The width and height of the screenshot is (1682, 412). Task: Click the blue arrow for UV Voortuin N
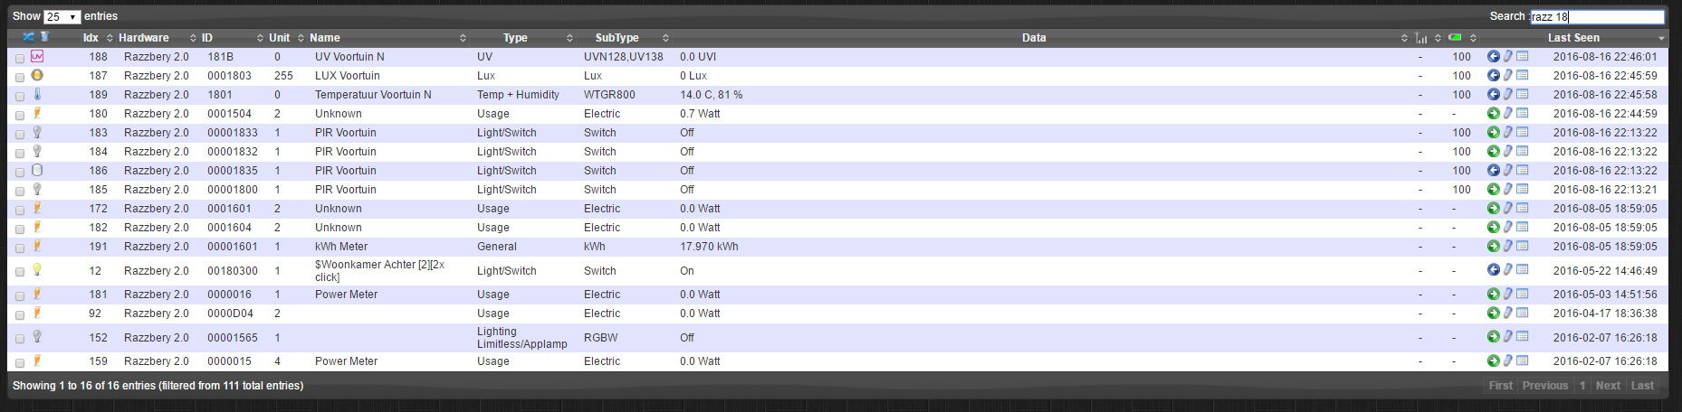tap(1493, 56)
